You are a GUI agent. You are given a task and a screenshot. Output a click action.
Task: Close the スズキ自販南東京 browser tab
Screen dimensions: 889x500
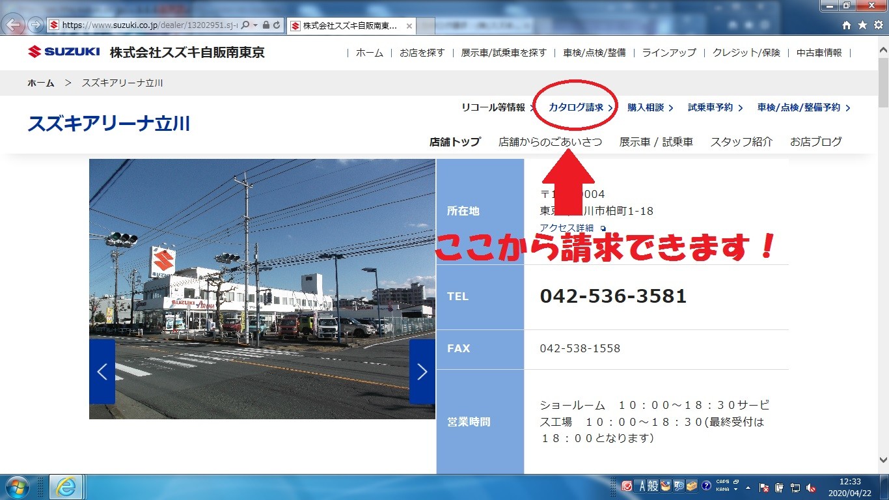tap(409, 26)
